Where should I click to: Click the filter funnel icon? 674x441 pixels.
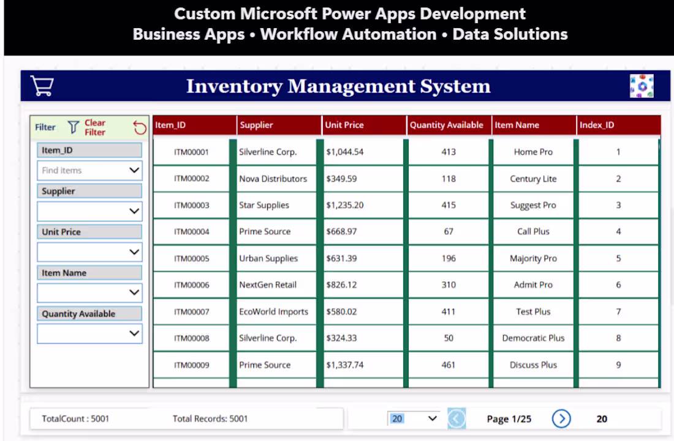pos(74,127)
